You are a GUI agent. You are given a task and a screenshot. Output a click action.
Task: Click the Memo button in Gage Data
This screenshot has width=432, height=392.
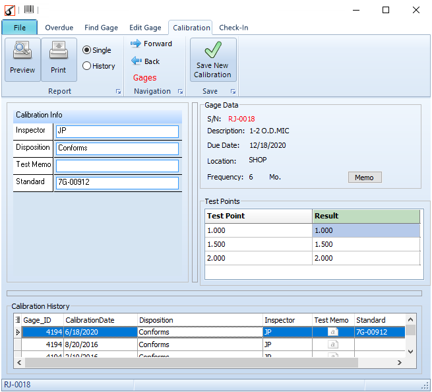pos(364,178)
